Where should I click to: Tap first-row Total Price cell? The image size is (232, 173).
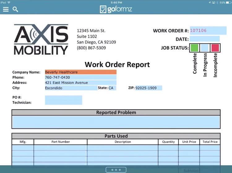point(210,148)
